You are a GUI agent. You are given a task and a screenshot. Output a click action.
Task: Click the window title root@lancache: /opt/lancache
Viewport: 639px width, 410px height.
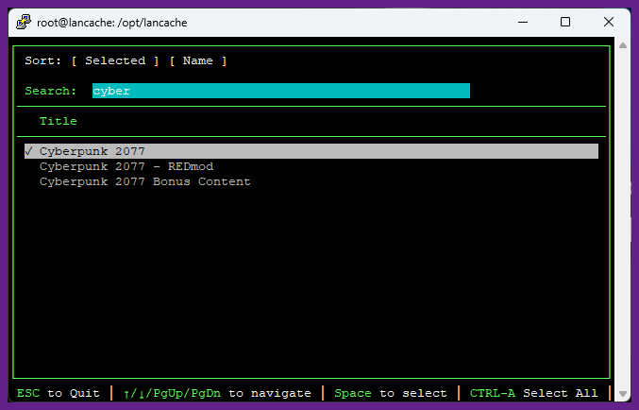coord(112,23)
